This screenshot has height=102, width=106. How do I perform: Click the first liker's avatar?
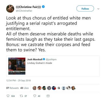click(x=35, y=88)
